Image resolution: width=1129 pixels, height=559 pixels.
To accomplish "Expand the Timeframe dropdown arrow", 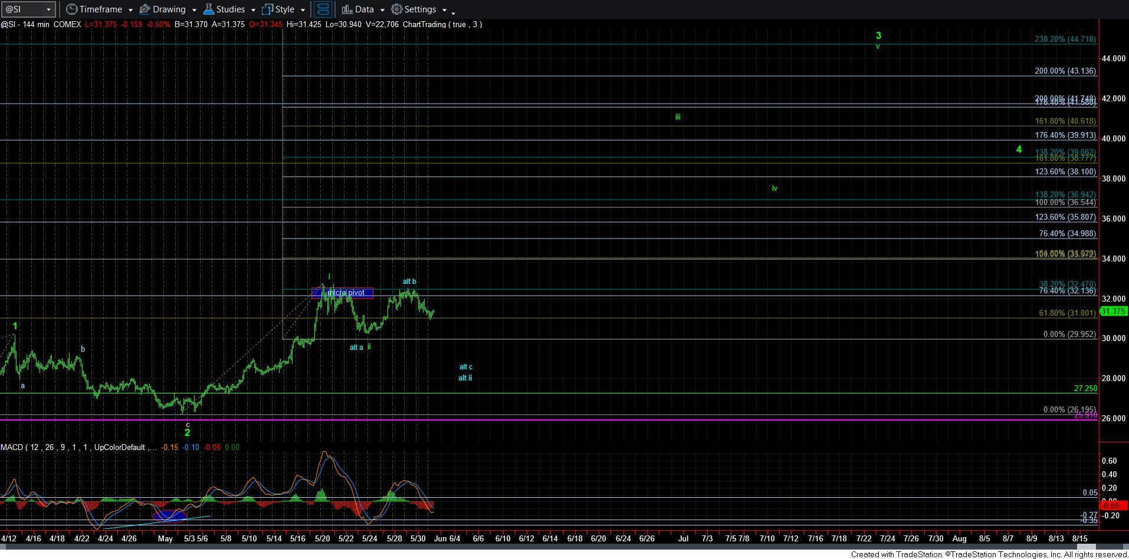I will (x=130, y=10).
